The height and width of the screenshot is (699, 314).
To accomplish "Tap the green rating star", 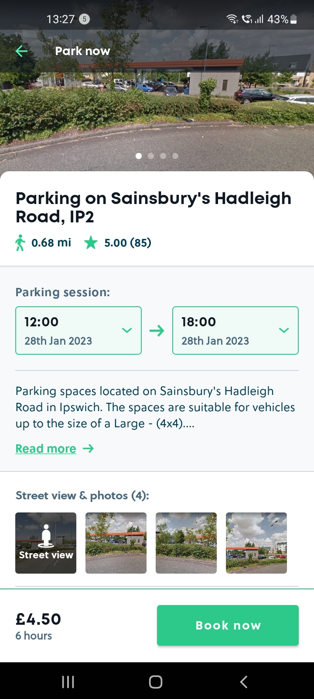I will click(91, 242).
